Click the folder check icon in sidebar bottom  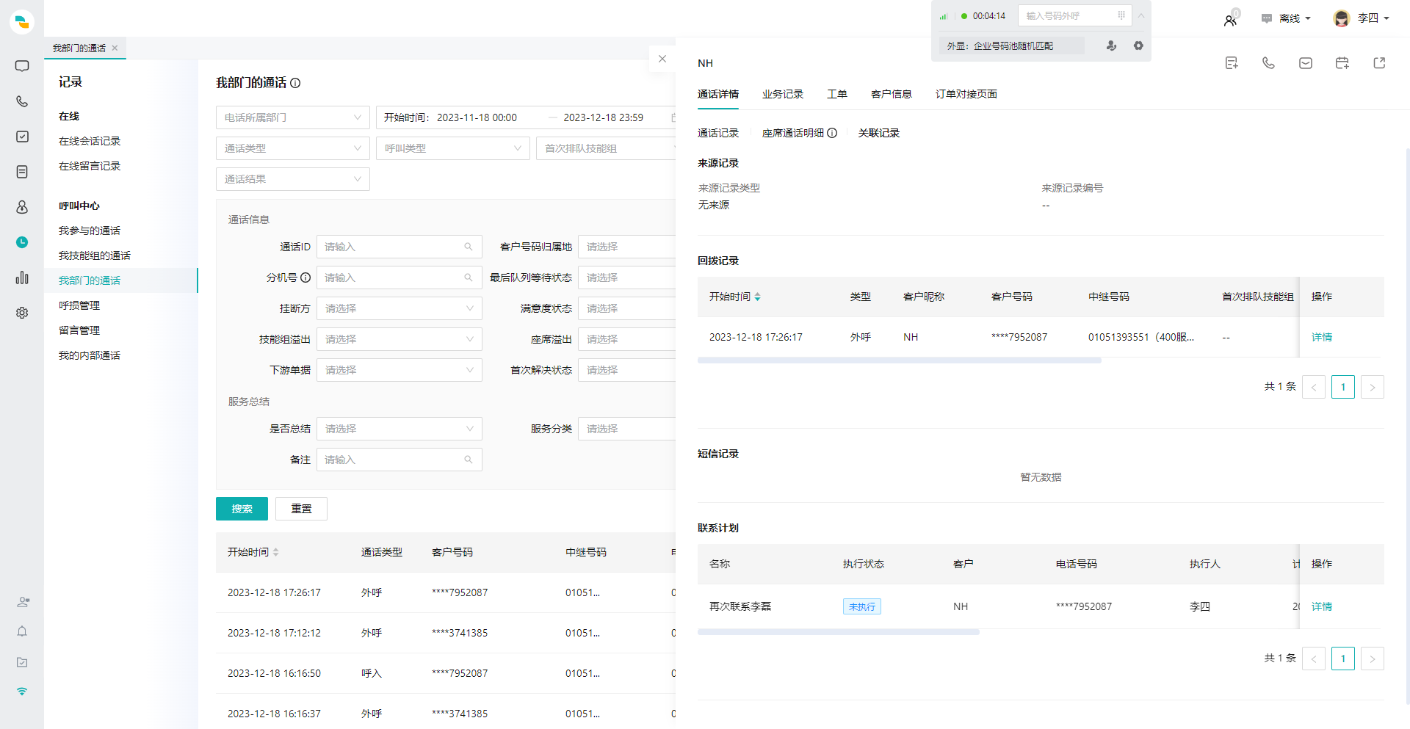click(x=22, y=661)
